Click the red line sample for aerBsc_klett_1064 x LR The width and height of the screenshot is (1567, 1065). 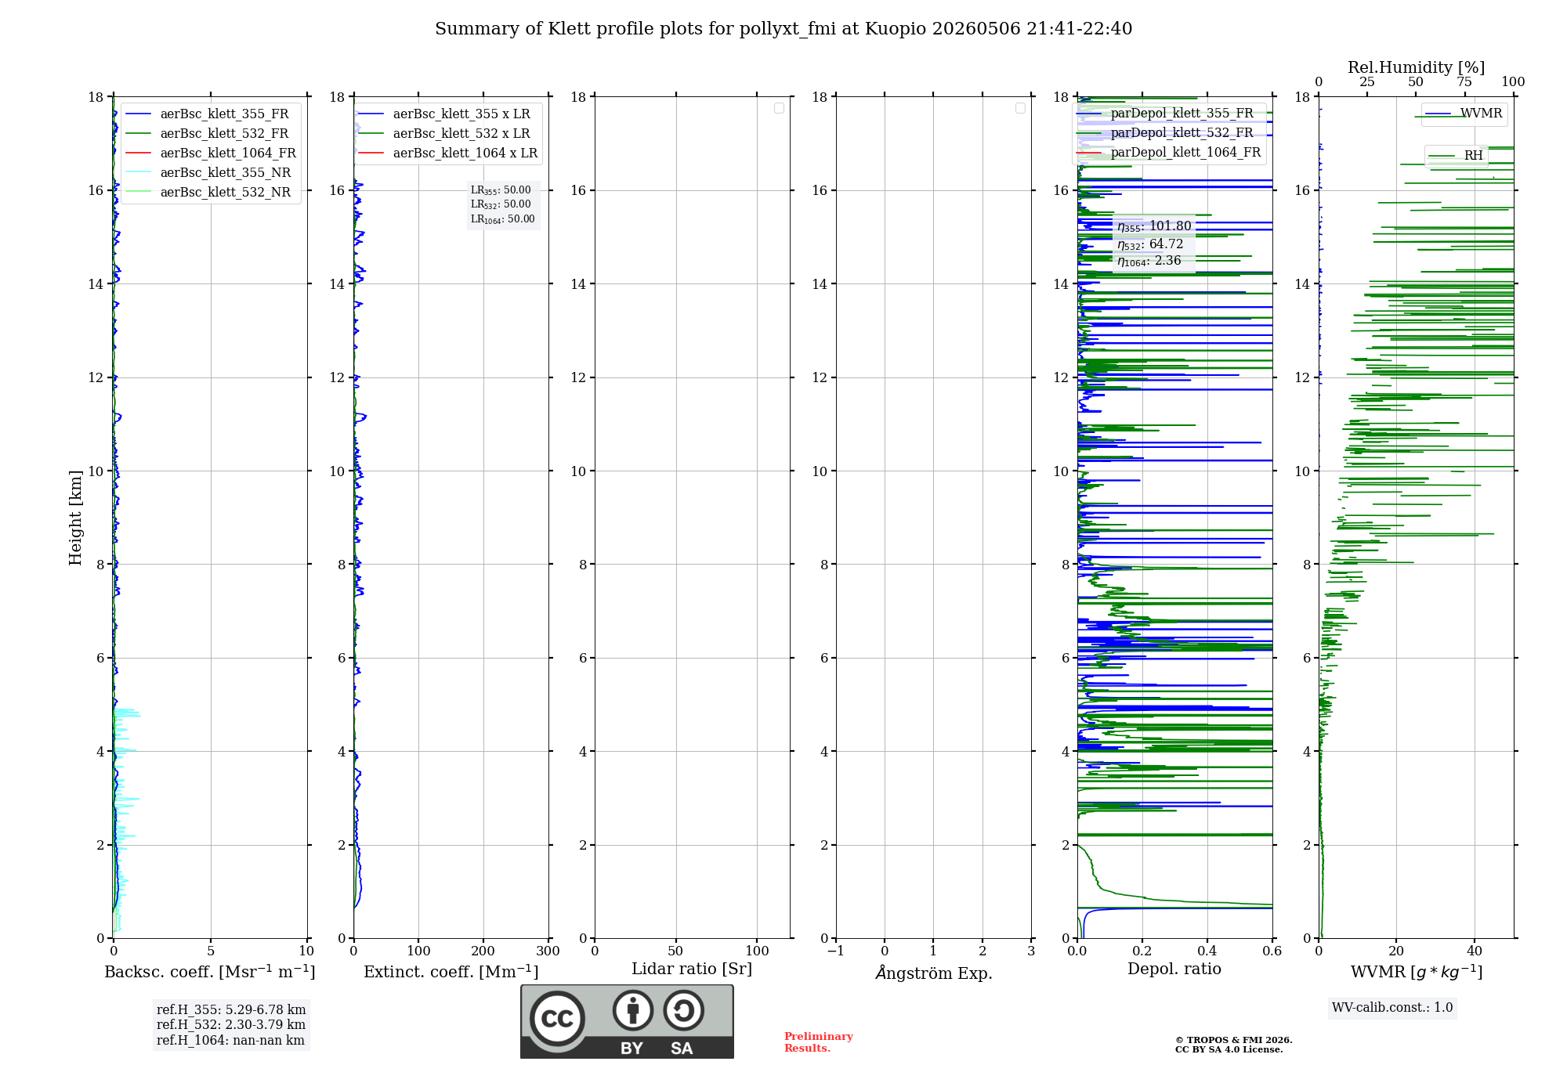tap(371, 153)
